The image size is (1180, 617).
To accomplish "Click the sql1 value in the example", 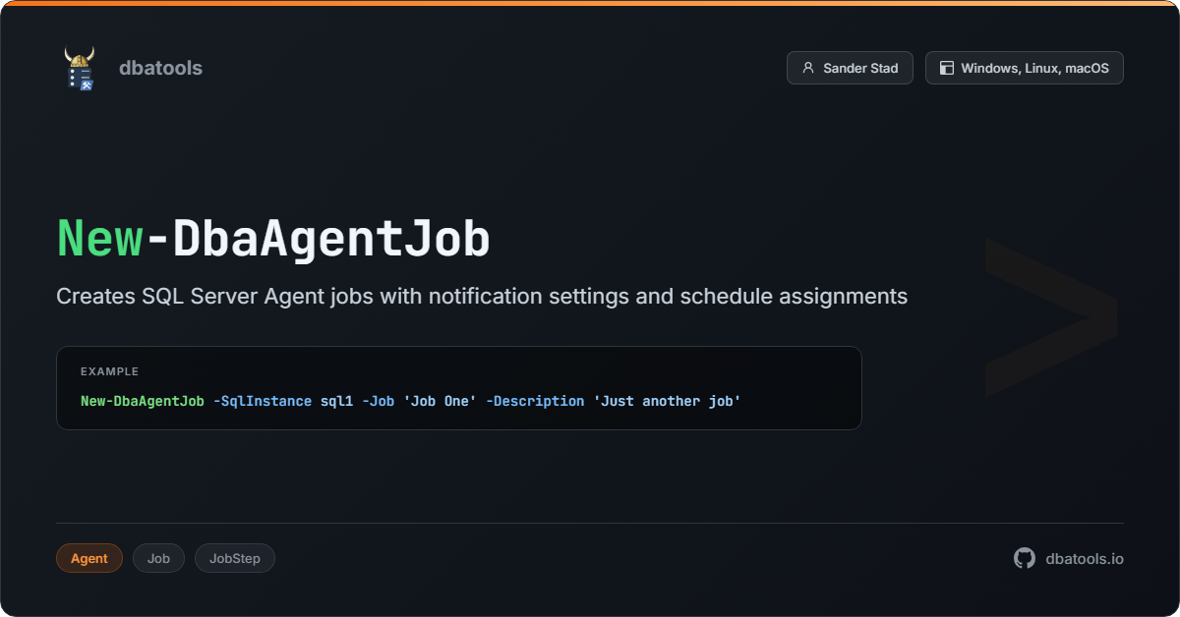I will pos(336,401).
